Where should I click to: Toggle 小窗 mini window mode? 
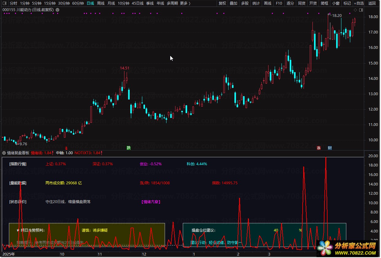(x=336, y=3)
